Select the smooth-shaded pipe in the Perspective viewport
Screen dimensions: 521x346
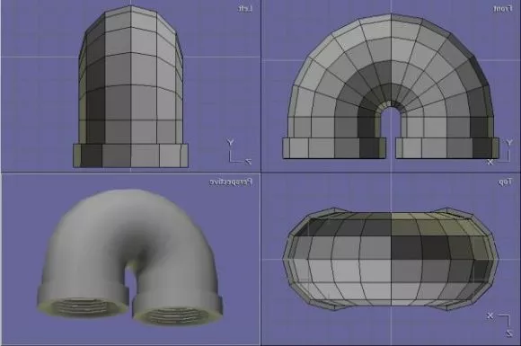coord(129,258)
